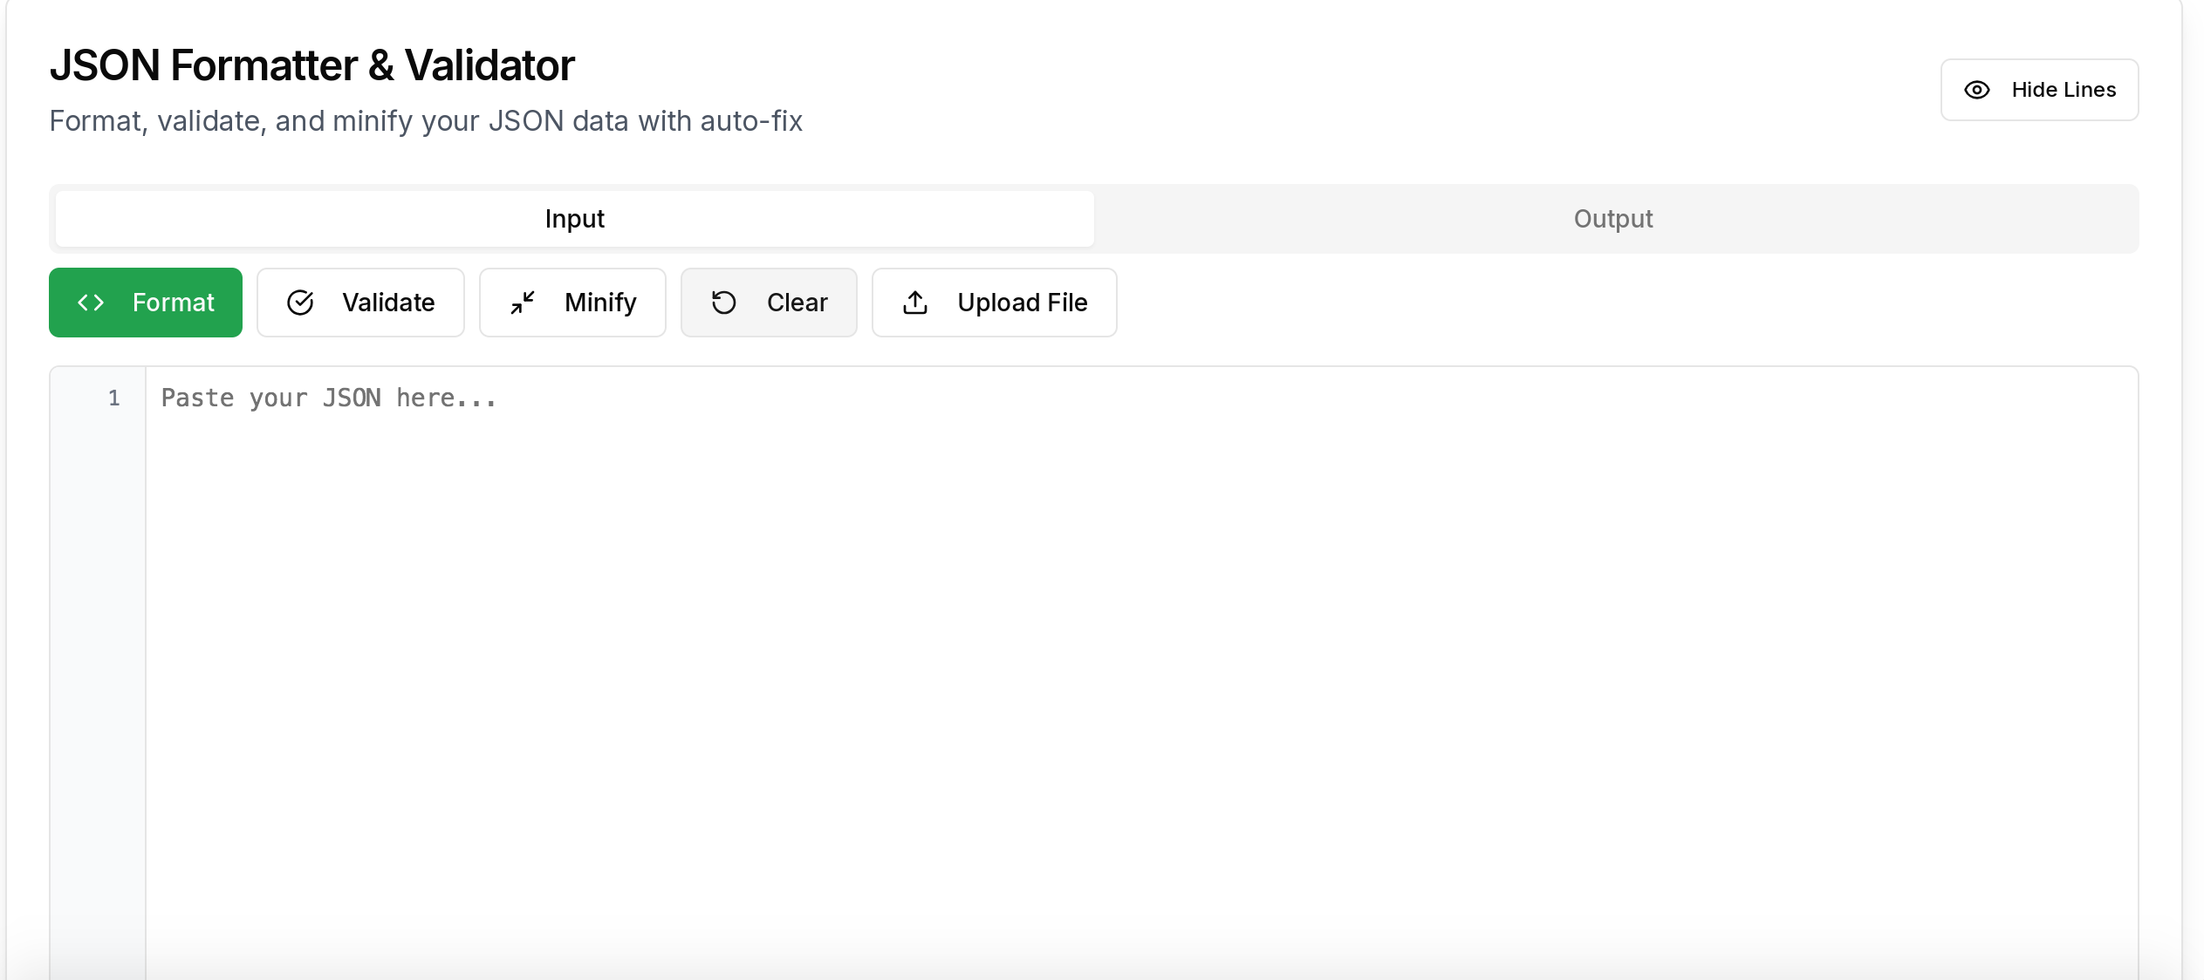Screen dimensions: 2204x980
Task: Click the subtitle text about auto-fix
Action: pyautogui.click(x=425, y=121)
